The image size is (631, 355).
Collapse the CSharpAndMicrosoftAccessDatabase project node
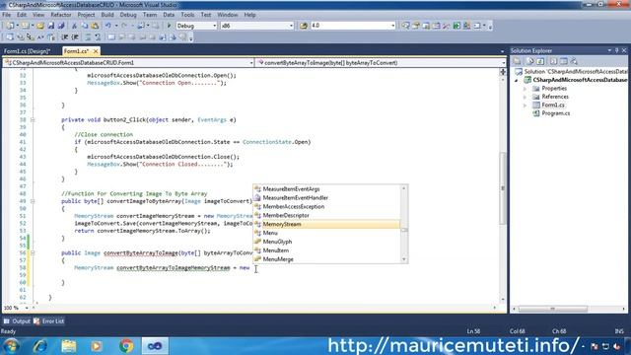(517, 80)
